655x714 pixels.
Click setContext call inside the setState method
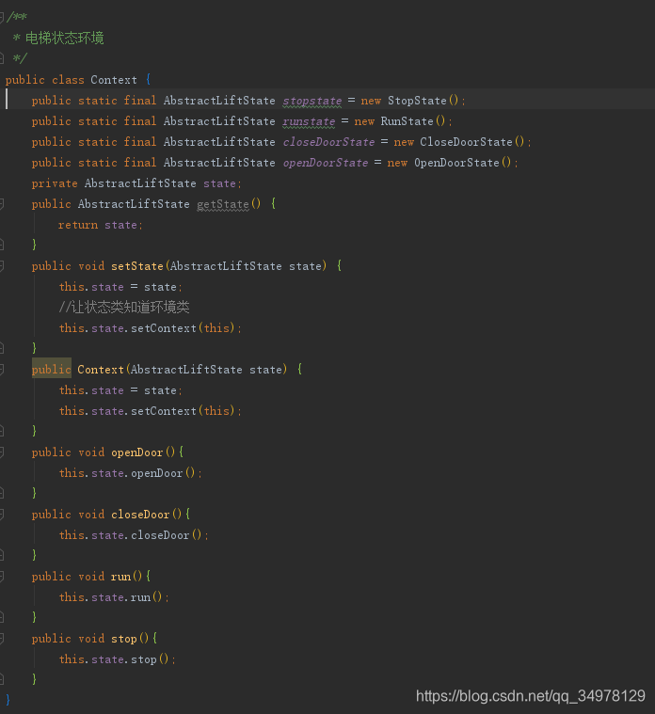[x=164, y=328]
